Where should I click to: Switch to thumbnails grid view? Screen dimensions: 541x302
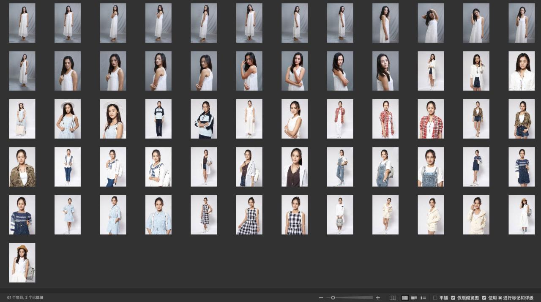tap(404, 298)
